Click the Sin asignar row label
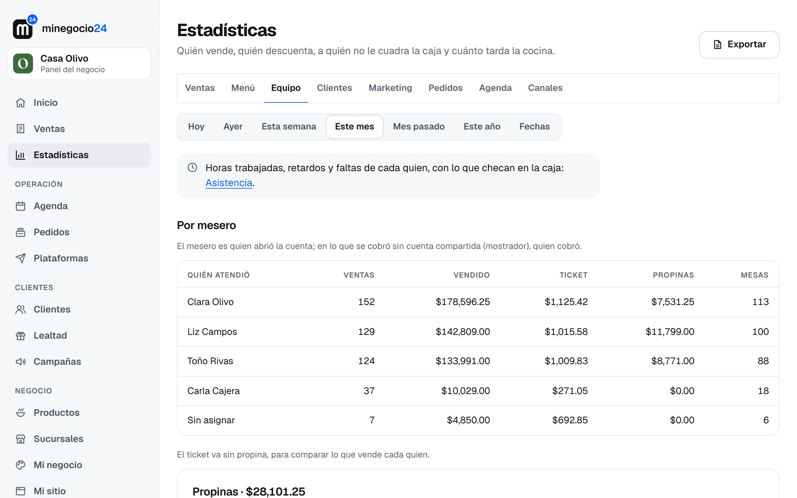 tap(211, 420)
